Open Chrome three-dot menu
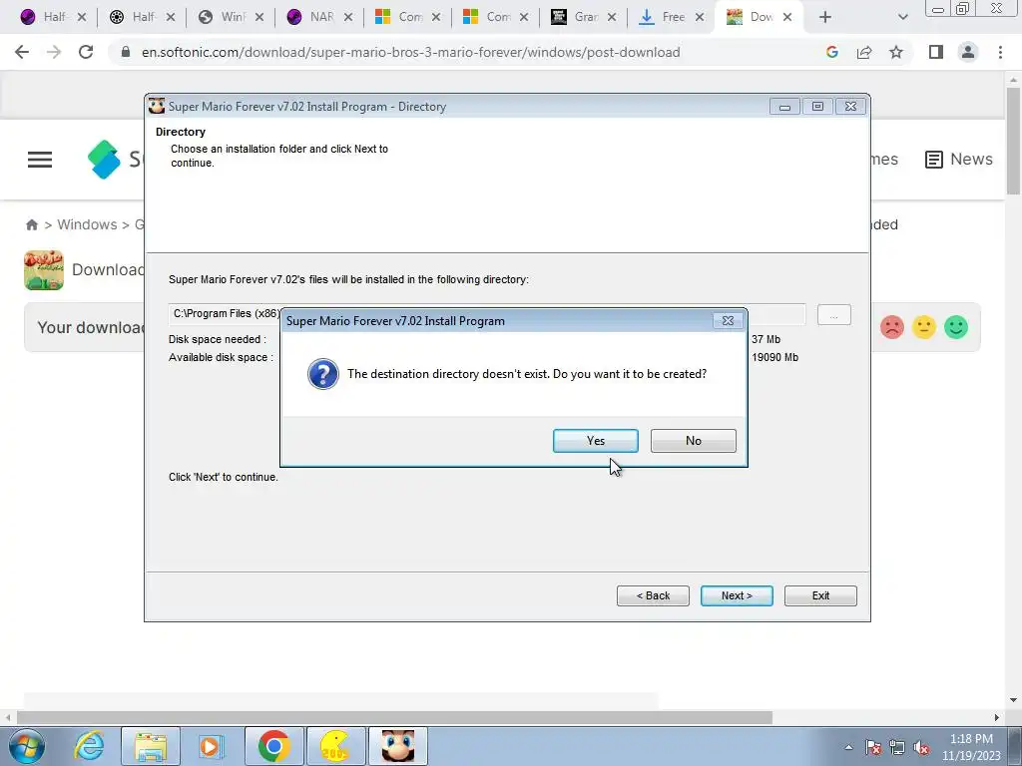This screenshot has height=766, width=1022. (1000, 52)
